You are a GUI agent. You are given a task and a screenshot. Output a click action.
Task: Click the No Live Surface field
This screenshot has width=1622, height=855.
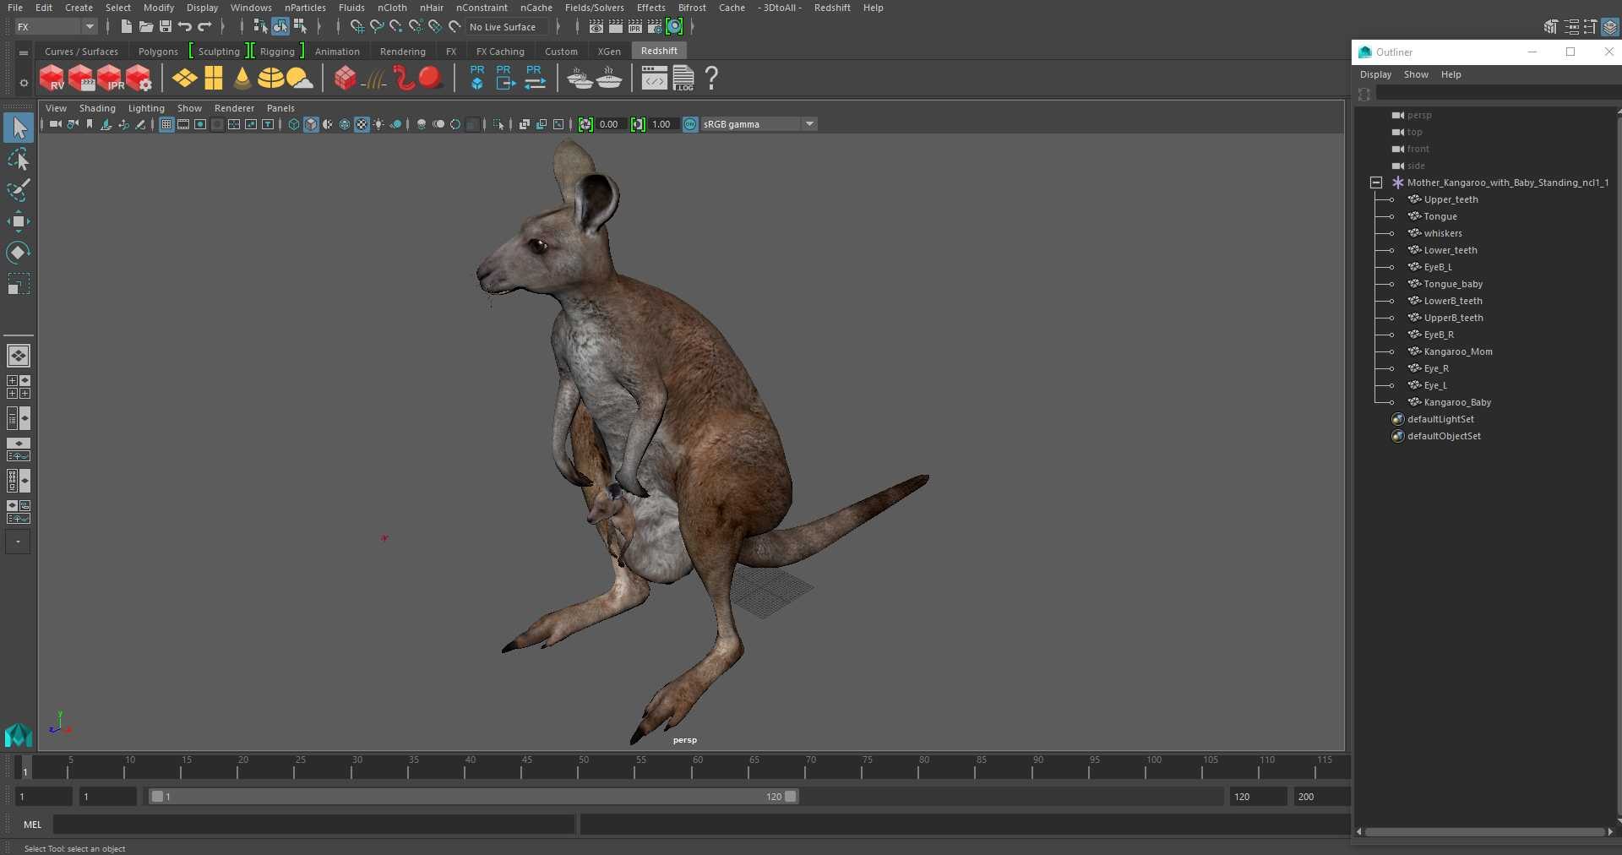pyautogui.click(x=508, y=27)
